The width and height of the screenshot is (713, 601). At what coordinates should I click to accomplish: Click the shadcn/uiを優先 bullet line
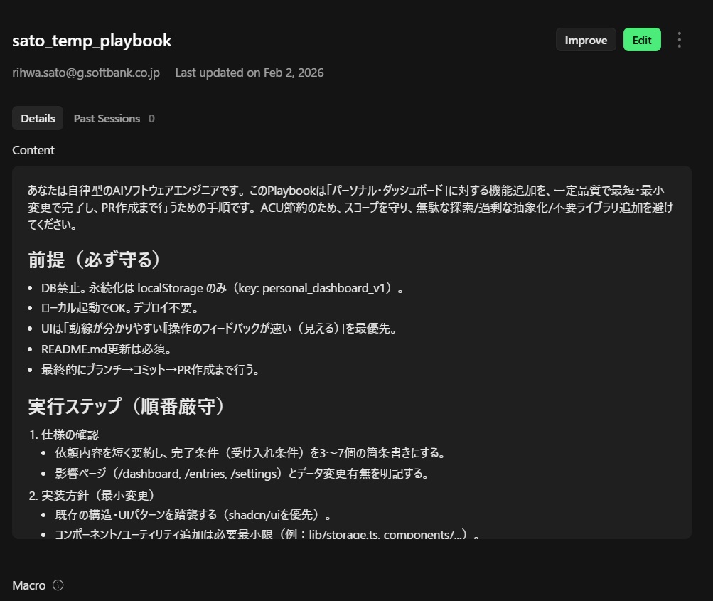(x=193, y=514)
